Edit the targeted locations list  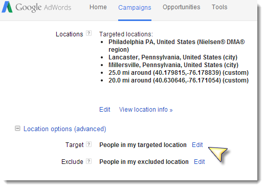coord(105,110)
